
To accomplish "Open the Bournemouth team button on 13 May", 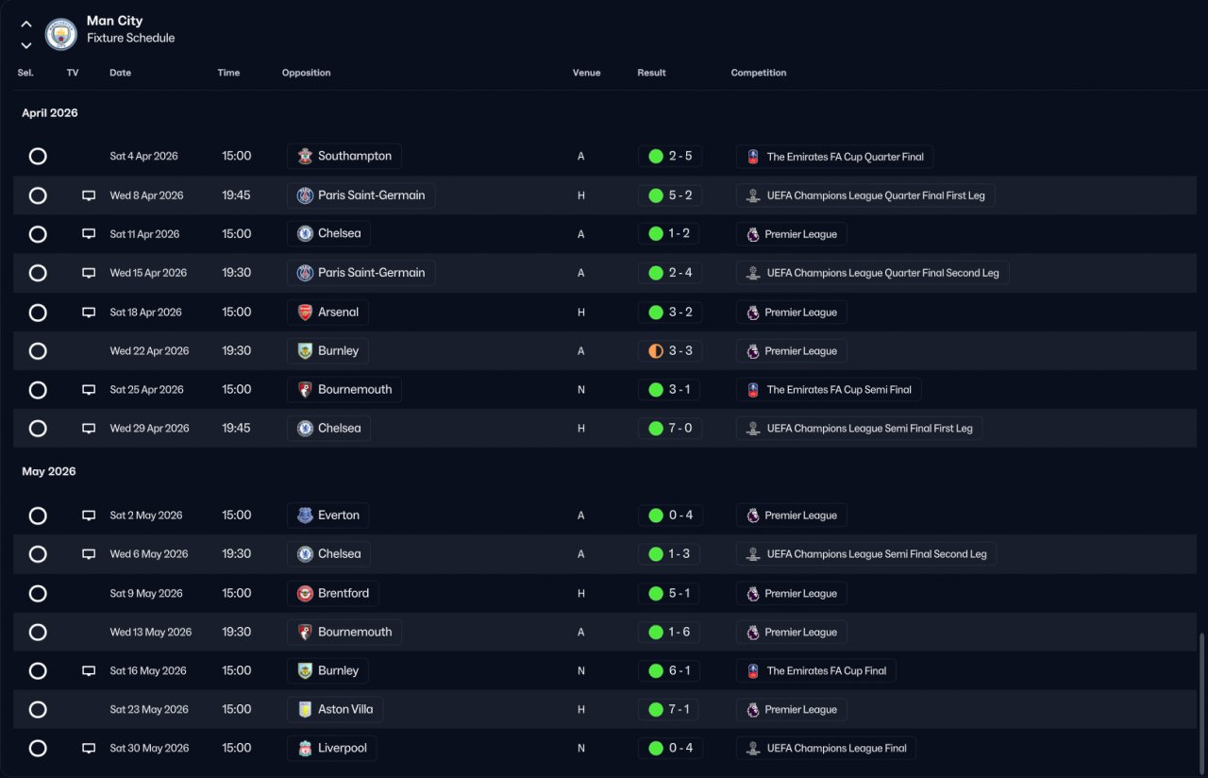I will point(344,633).
